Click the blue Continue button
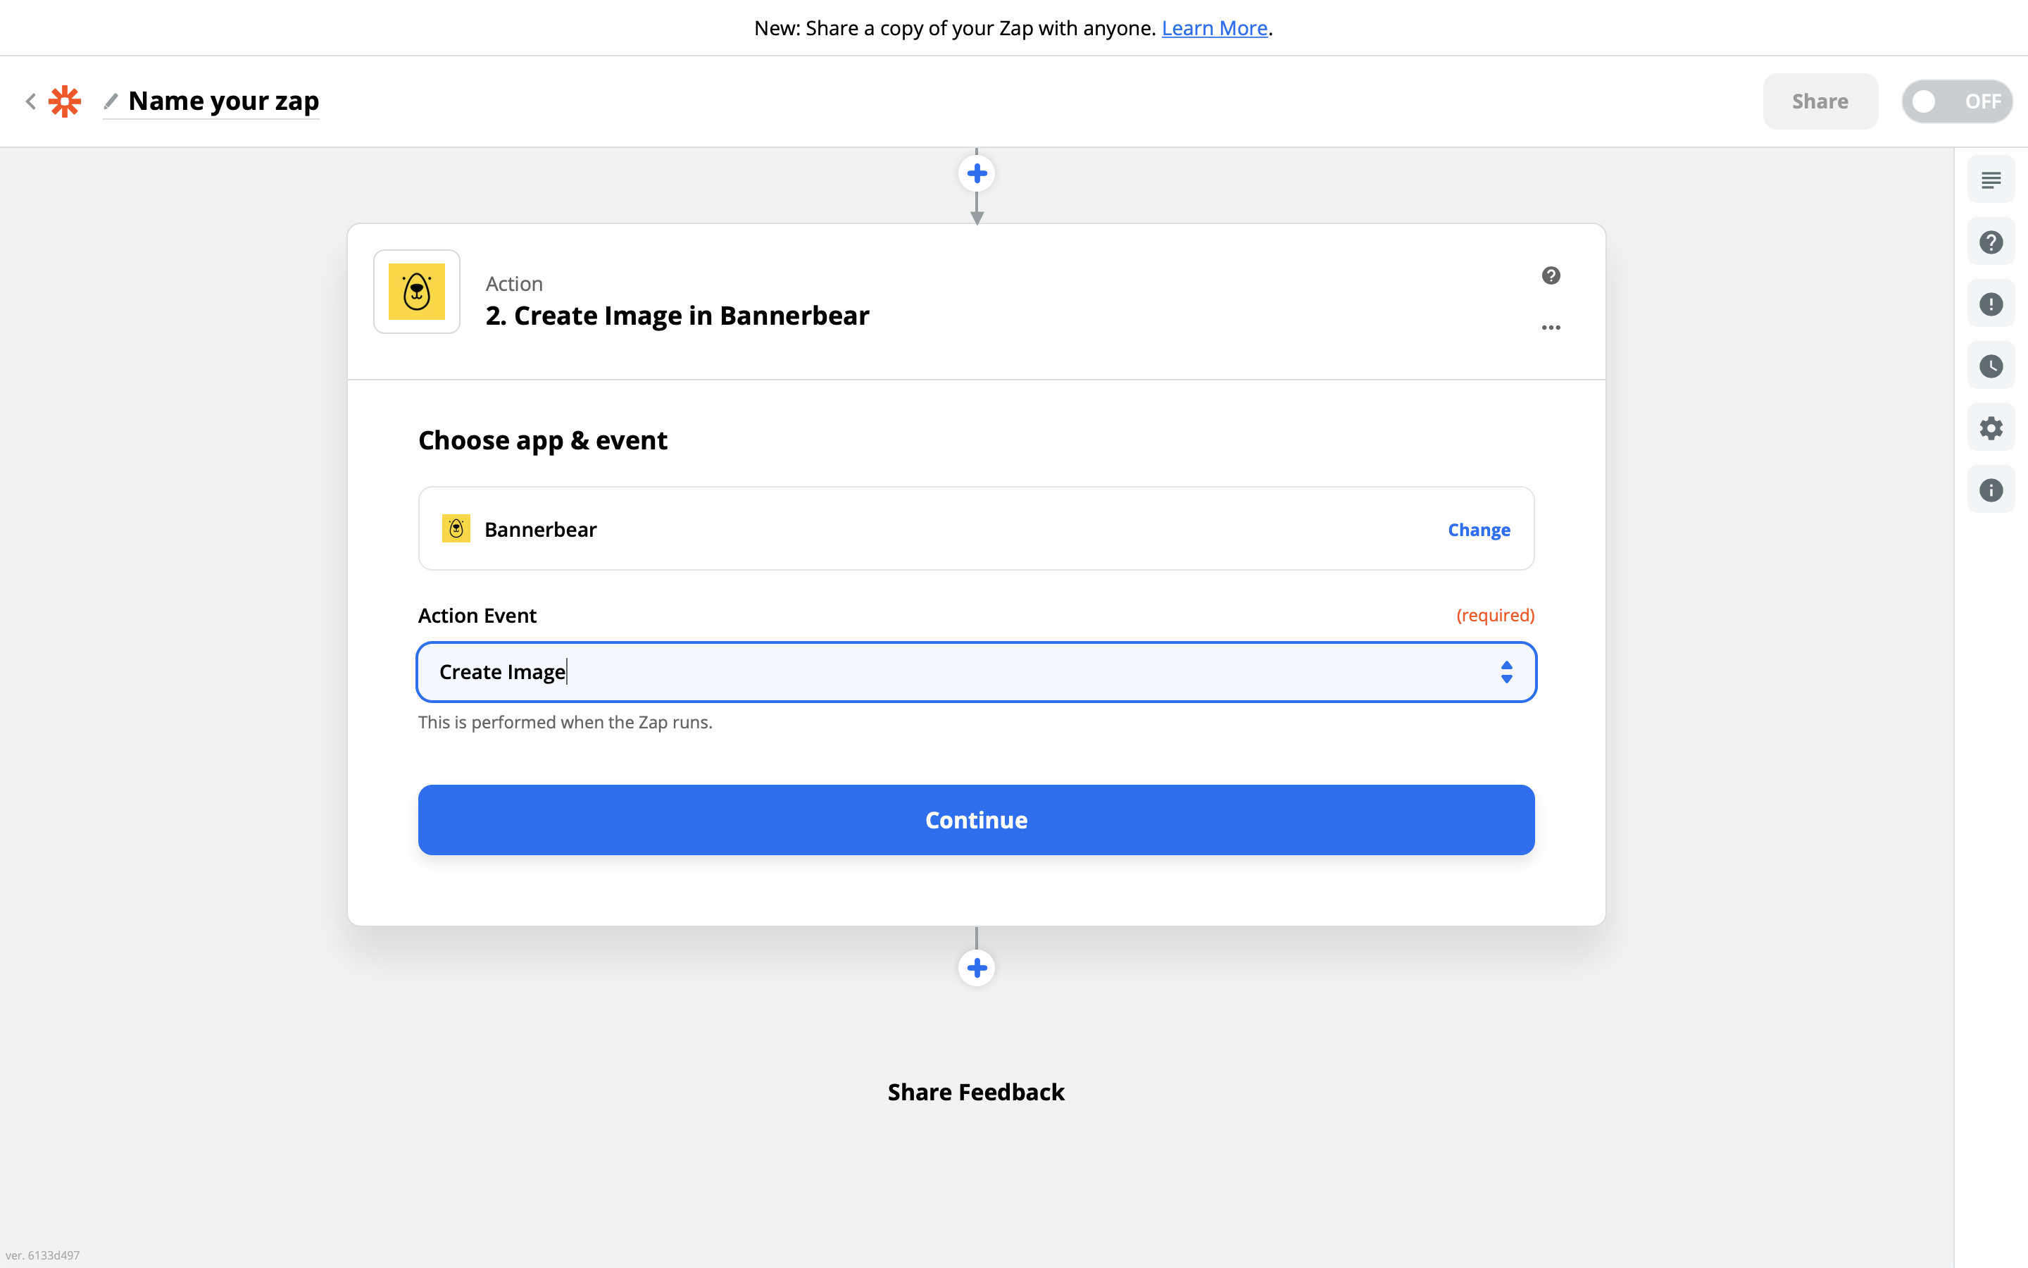The height and width of the screenshot is (1268, 2028). [x=975, y=819]
